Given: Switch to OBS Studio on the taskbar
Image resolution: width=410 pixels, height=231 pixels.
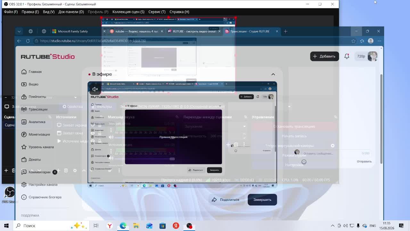Looking at the screenshot, I should coord(189,226).
